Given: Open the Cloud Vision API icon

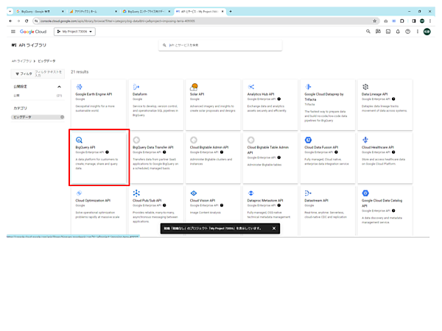Looking at the screenshot, I should (194, 193).
